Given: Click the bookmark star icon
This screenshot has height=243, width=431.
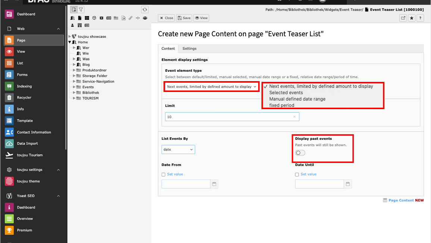Looking at the screenshot, I should tap(412, 18).
